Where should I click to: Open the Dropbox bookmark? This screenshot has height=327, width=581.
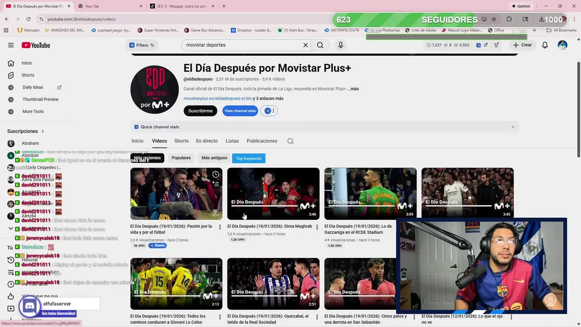251,30
